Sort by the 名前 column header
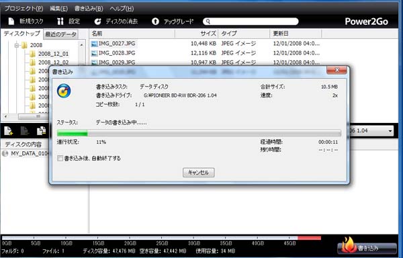403x258 pixels. 132,34
